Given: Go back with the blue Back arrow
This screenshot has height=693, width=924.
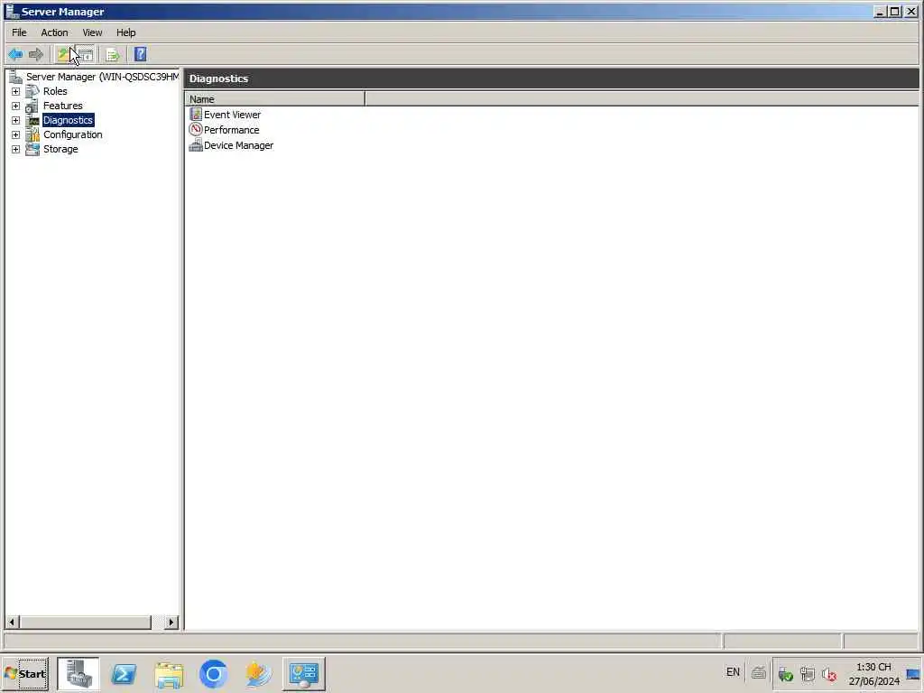Looking at the screenshot, I should pyautogui.click(x=15, y=55).
